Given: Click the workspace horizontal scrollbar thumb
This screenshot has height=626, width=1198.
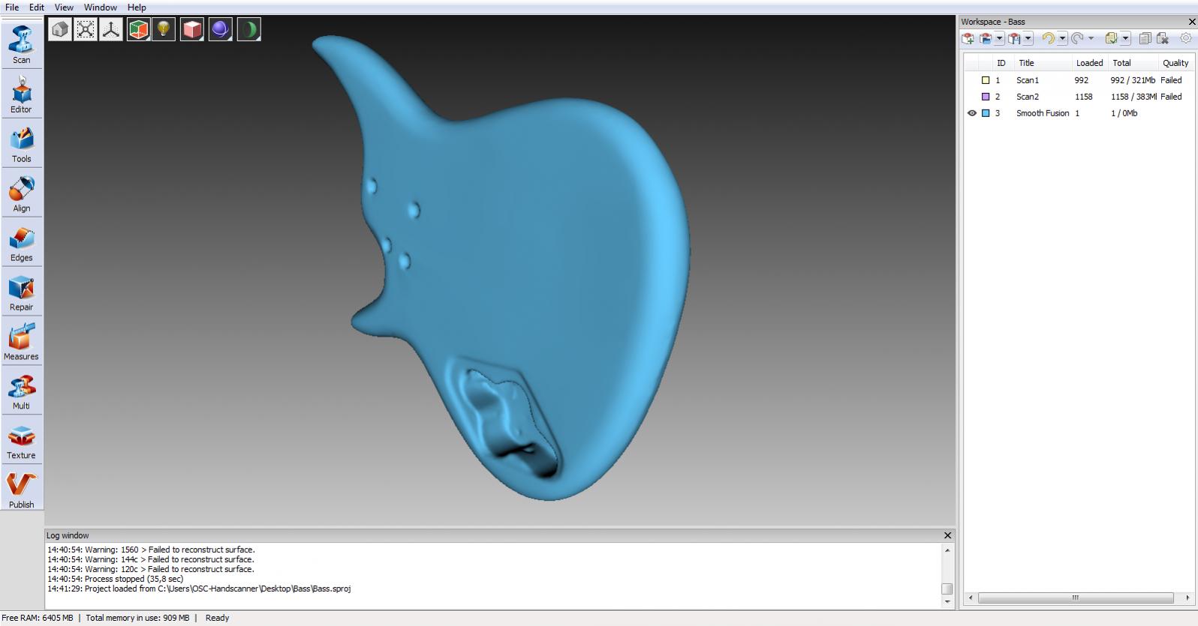Looking at the screenshot, I should pyautogui.click(x=1076, y=598).
